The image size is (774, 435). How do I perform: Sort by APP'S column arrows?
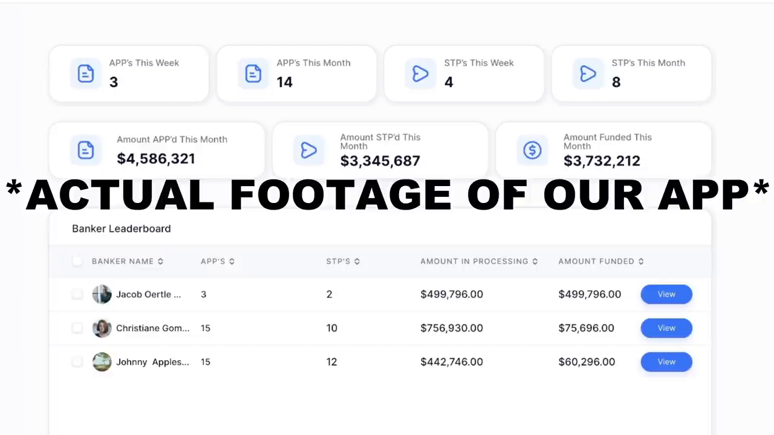[232, 262]
